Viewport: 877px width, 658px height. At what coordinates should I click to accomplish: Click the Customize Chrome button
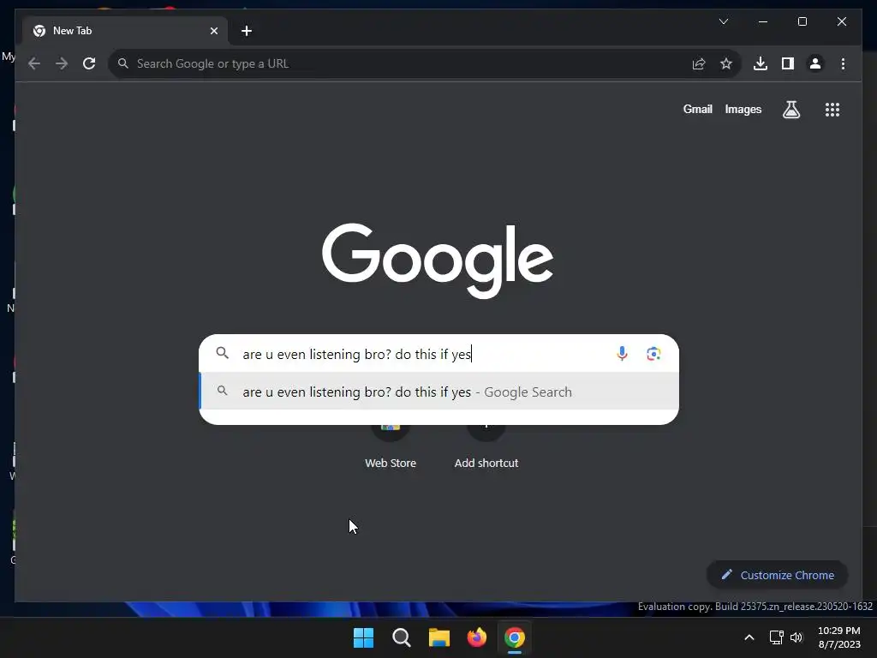777,575
